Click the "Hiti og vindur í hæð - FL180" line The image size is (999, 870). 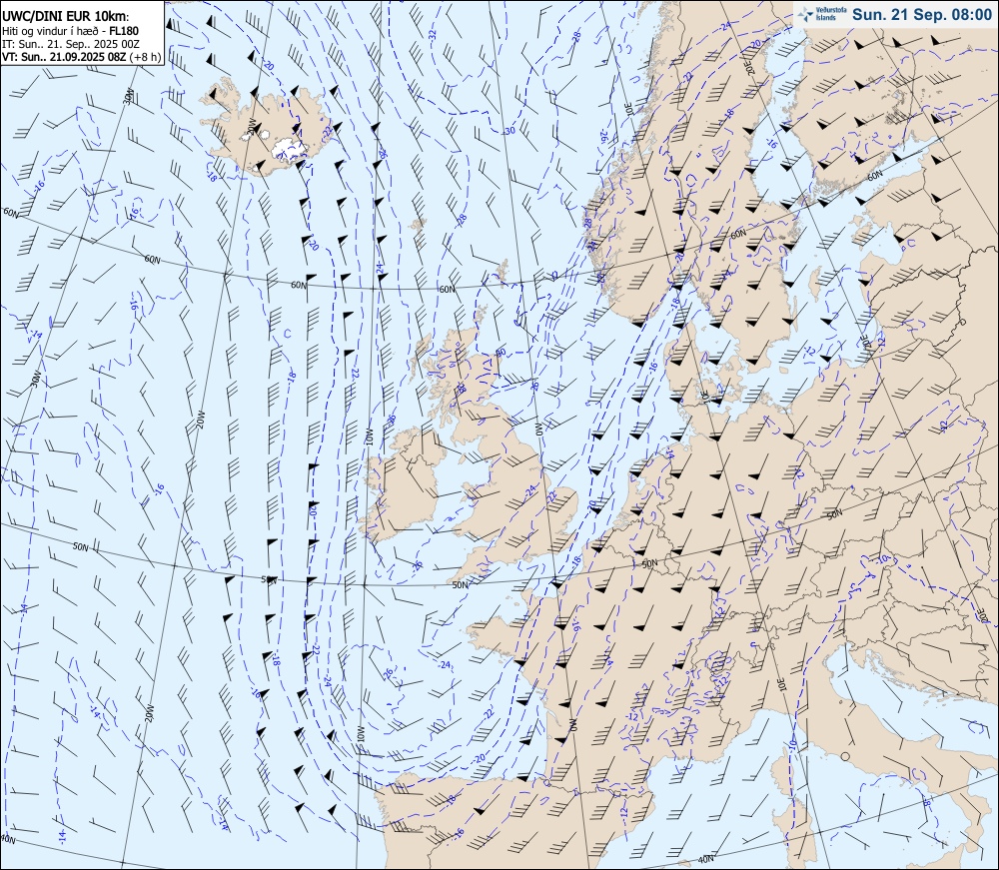[x=70, y=31]
